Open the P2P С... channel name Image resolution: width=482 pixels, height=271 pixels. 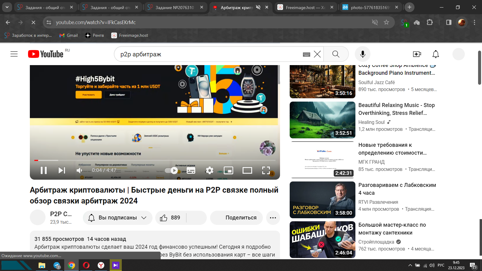point(61,214)
